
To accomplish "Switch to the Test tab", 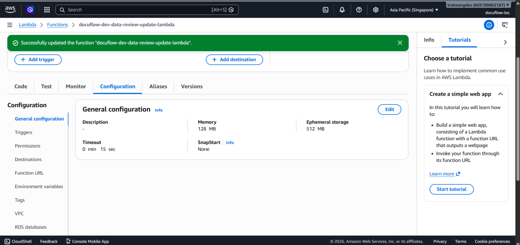I will [x=46, y=86].
